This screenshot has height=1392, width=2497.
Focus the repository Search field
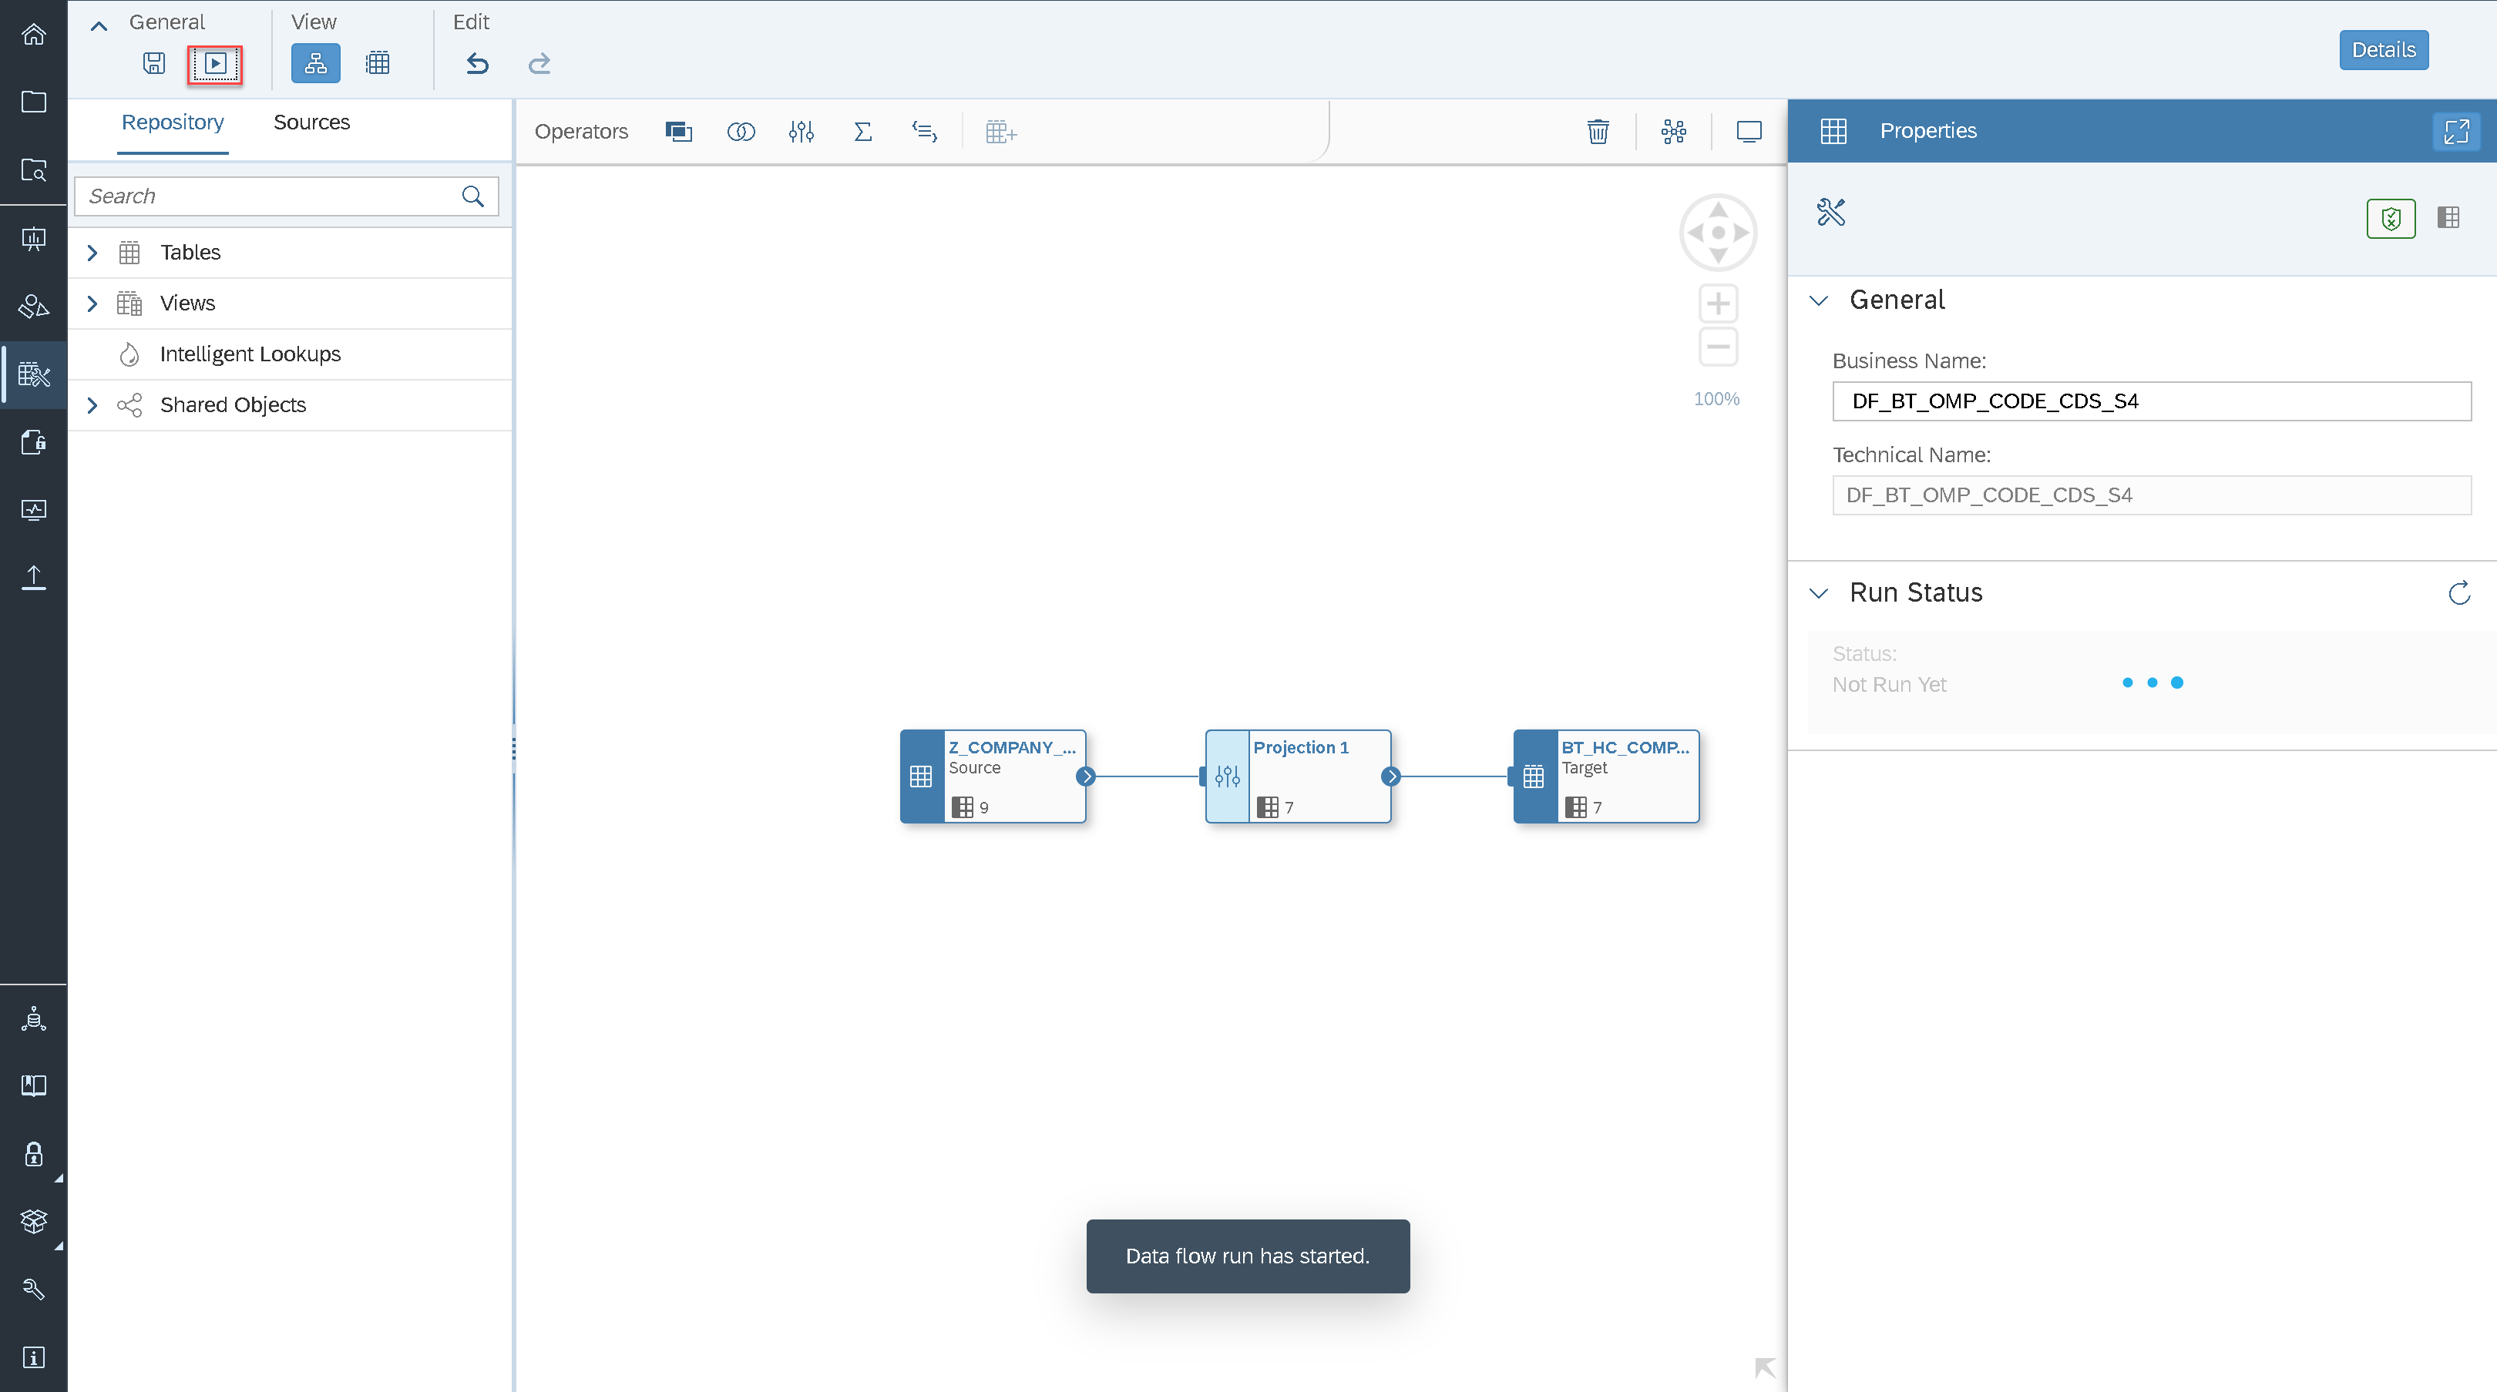pyautogui.click(x=286, y=196)
